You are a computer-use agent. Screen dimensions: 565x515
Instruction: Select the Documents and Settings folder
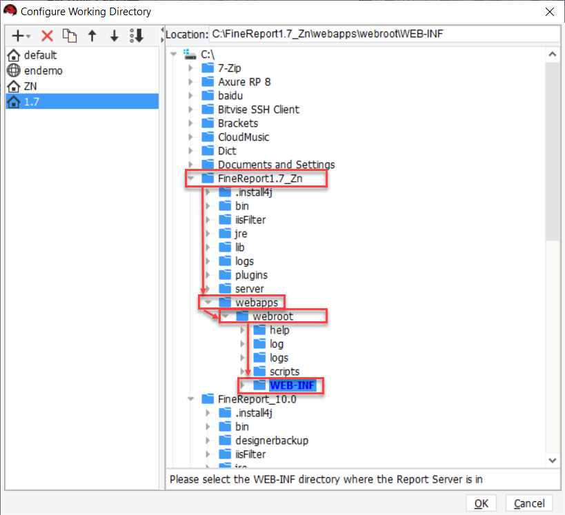(x=277, y=165)
